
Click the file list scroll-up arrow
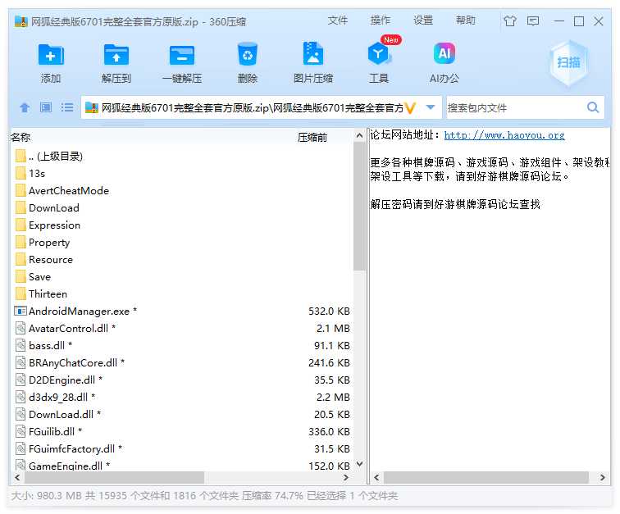359,135
